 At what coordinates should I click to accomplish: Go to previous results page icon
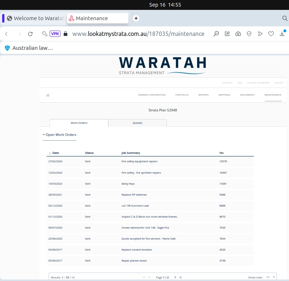click(149, 277)
